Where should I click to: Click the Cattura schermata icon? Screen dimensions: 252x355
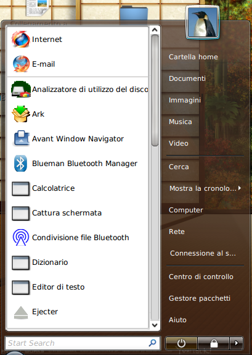coord(20,213)
